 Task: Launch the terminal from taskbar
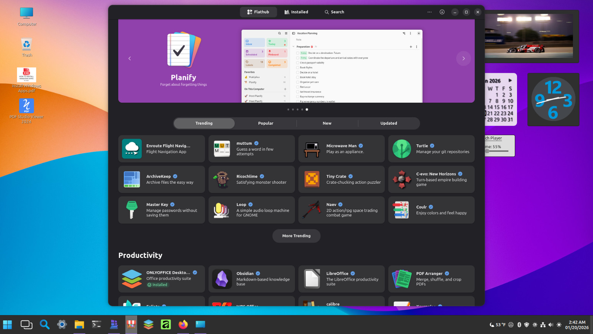[x=96, y=325]
